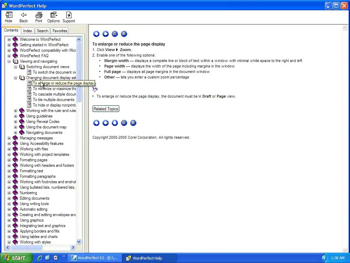Screen dimensions: 350x263
Task: Collapse Changing document display settings node
Action: [15, 78]
